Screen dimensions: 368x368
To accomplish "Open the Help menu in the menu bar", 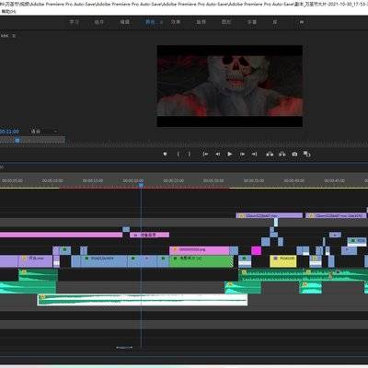I will click(8, 11).
